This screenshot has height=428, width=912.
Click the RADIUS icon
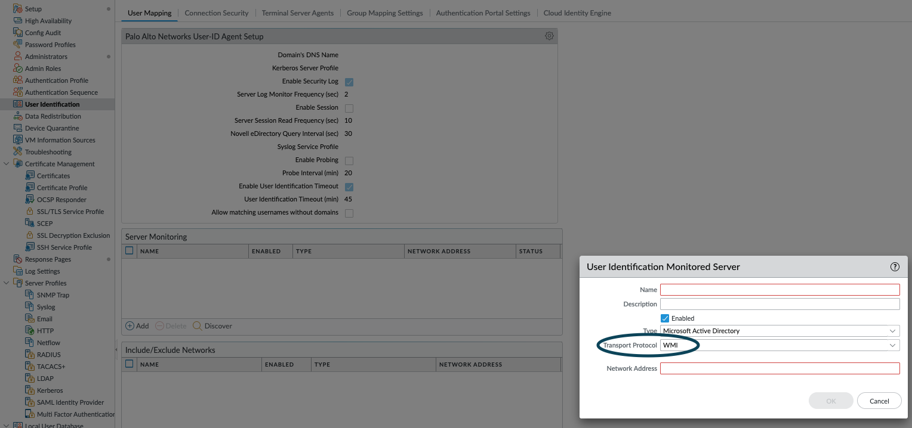(30, 355)
